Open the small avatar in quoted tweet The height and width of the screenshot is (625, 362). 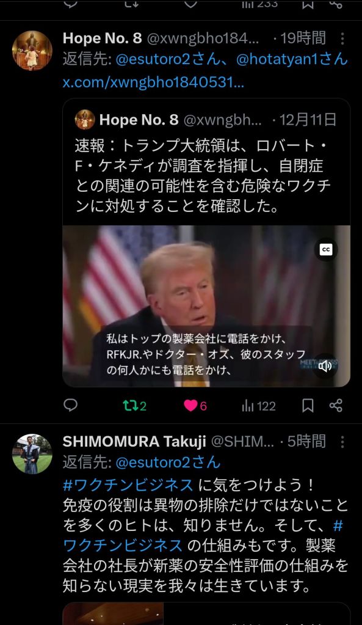tap(85, 120)
